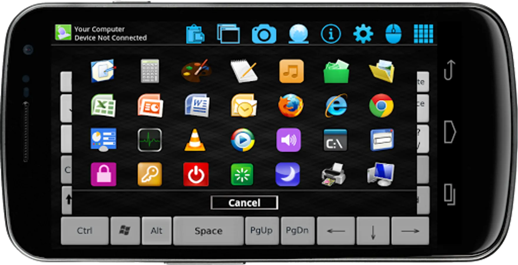Open the Notepad icon

point(244,71)
